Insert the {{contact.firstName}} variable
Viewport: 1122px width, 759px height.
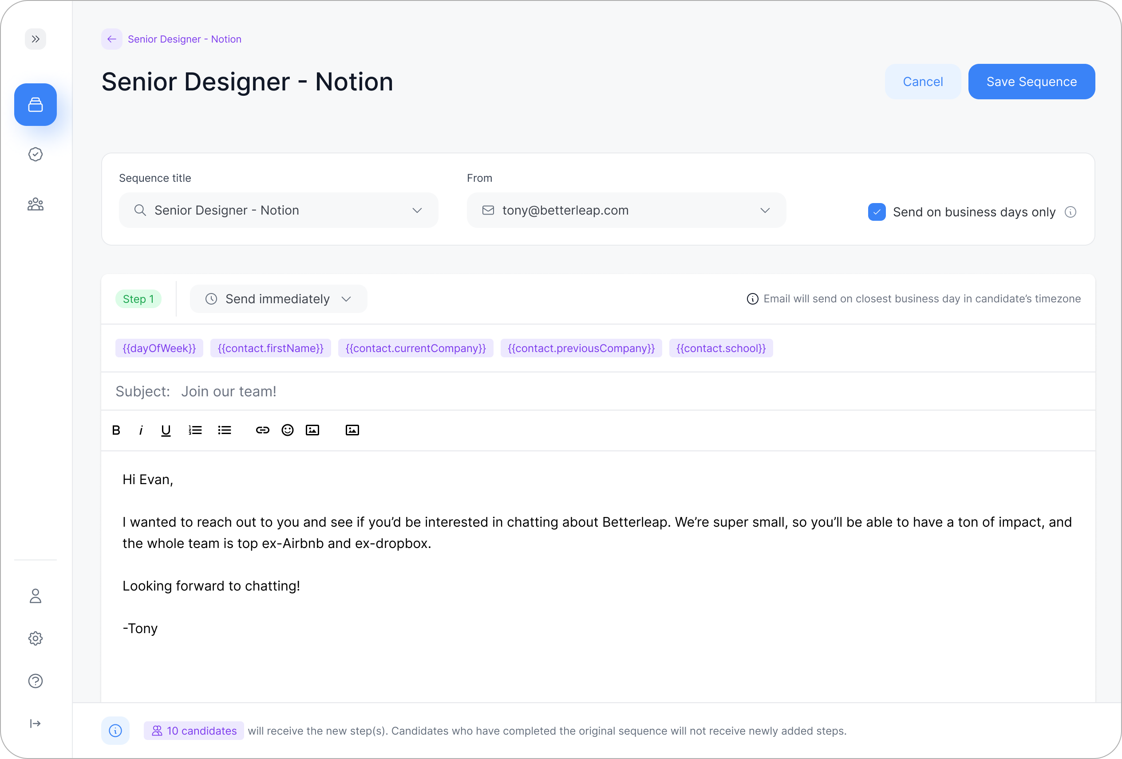pos(270,348)
